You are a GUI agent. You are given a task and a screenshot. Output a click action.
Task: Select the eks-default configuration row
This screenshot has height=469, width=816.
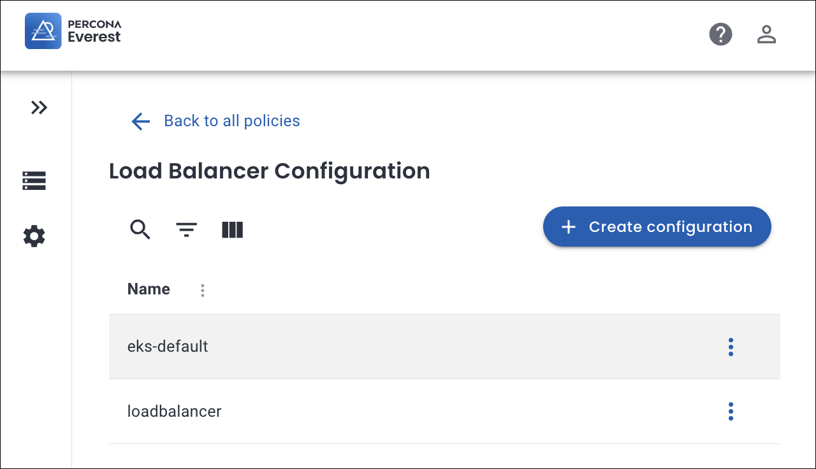tap(168, 347)
